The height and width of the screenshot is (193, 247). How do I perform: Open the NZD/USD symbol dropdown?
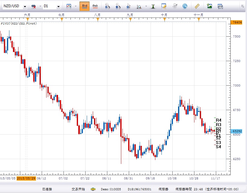coord(24,6)
